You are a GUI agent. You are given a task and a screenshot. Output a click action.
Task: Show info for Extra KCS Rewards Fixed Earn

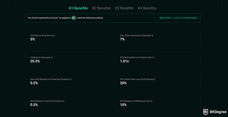click(71, 79)
